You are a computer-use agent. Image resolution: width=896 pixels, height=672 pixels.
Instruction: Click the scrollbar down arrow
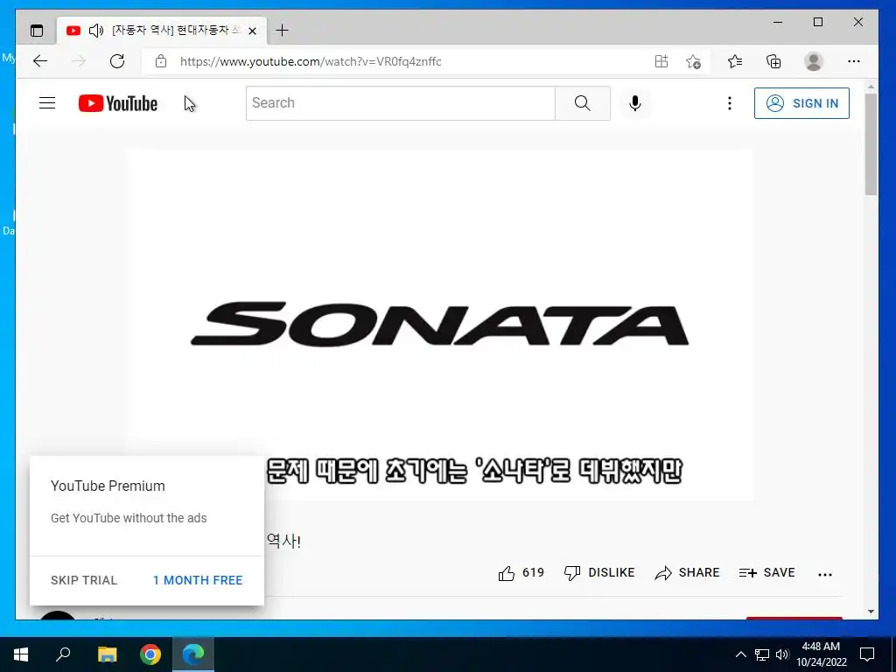tap(871, 612)
